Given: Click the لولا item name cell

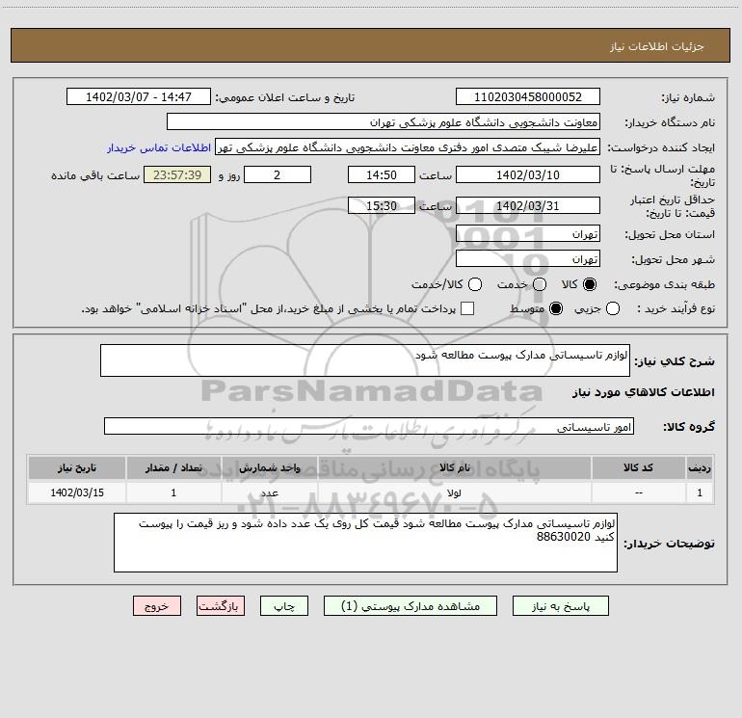Looking at the screenshot, I should click(x=454, y=492).
